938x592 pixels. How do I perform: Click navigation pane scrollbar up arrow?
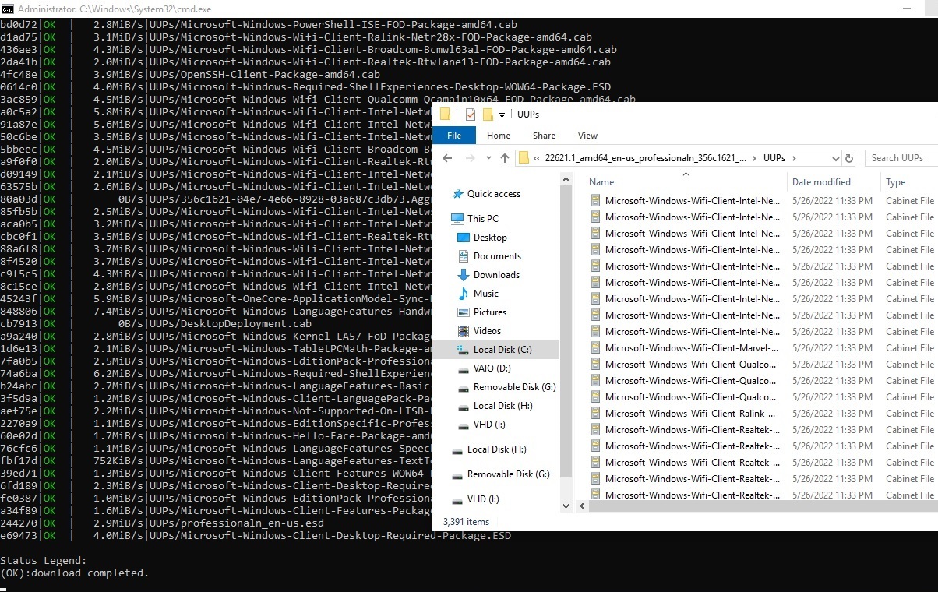click(x=566, y=181)
